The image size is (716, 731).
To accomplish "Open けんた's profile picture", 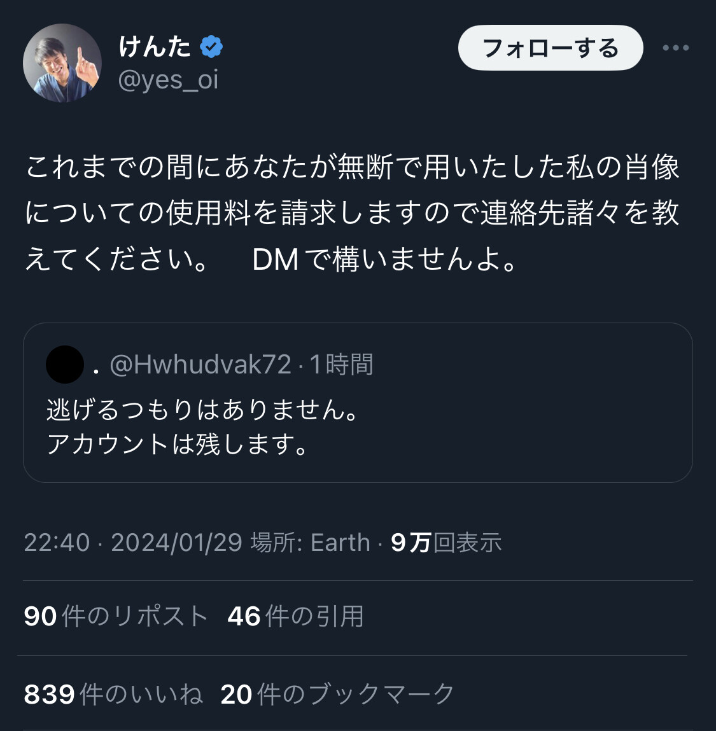I will pos(62,63).
